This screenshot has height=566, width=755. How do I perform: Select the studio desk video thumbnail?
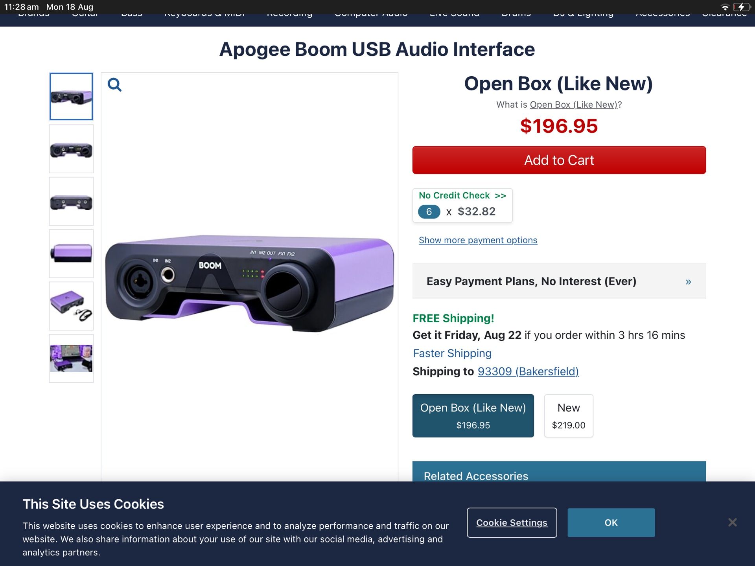point(71,358)
